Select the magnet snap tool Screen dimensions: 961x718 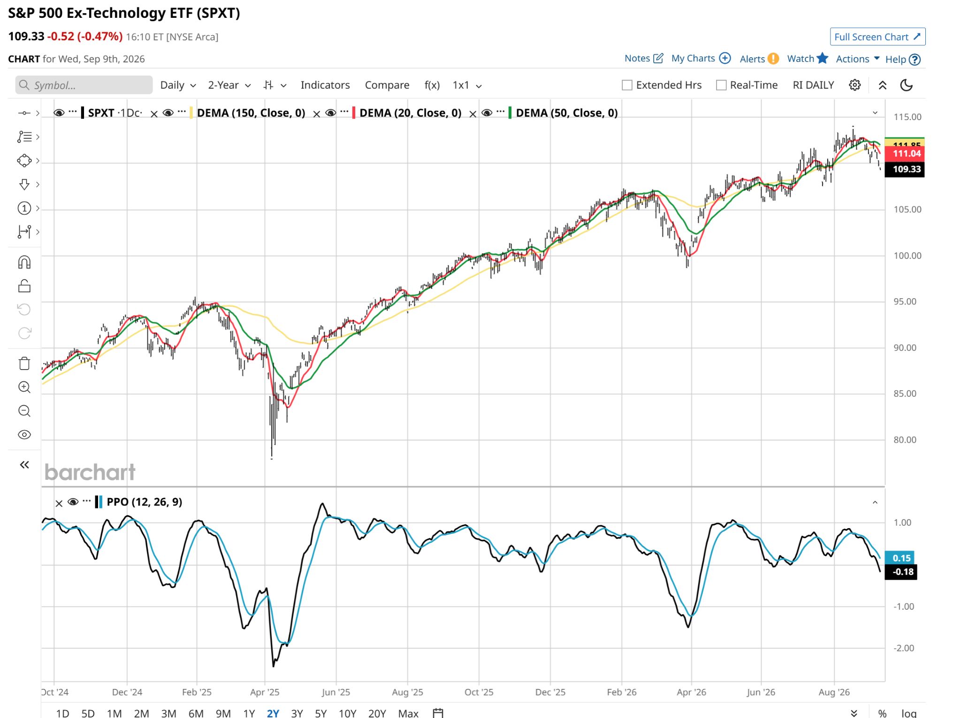pos(24,262)
